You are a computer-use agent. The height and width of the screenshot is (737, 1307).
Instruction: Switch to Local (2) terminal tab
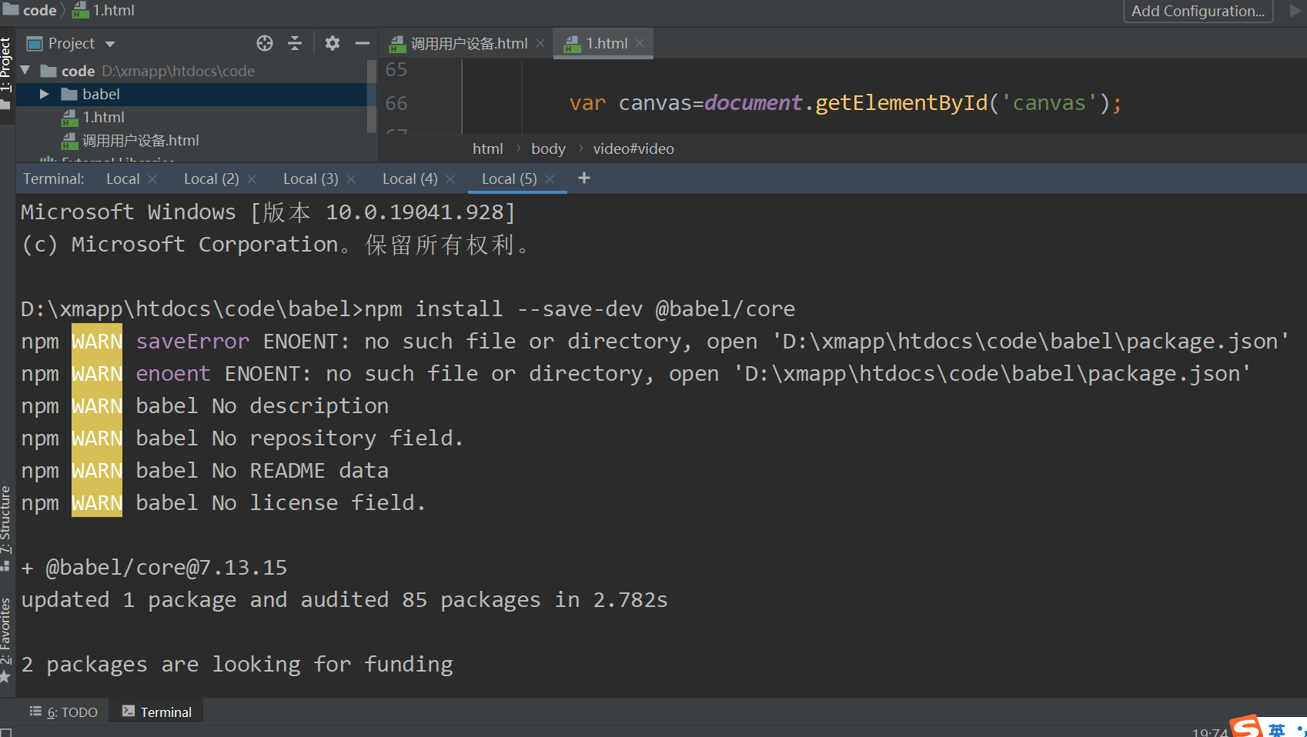tap(211, 178)
